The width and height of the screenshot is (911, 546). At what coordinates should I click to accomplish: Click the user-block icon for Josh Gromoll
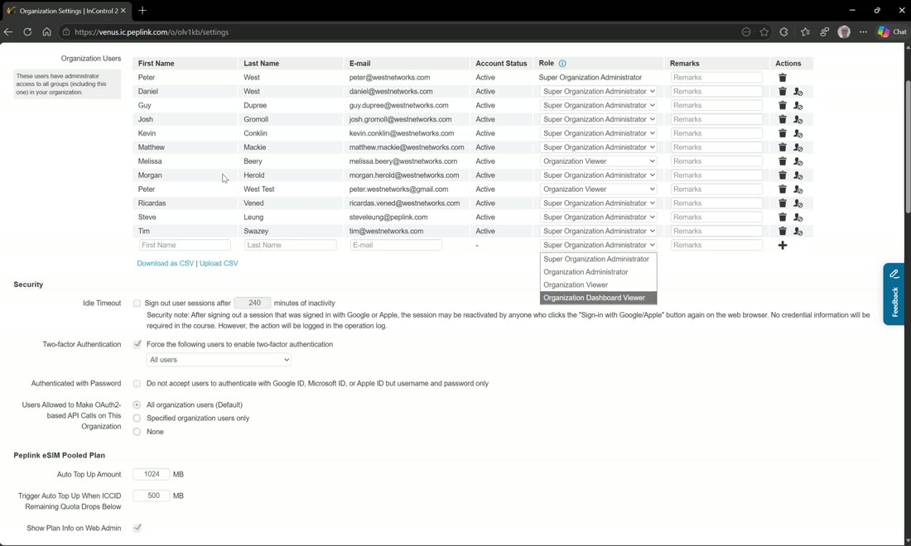[x=798, y=119]
